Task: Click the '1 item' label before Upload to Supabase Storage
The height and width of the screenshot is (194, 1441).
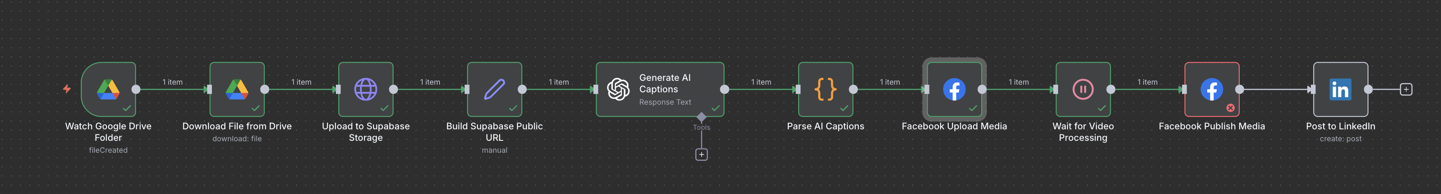Action: pyautogui.click(x=301, y=82)
